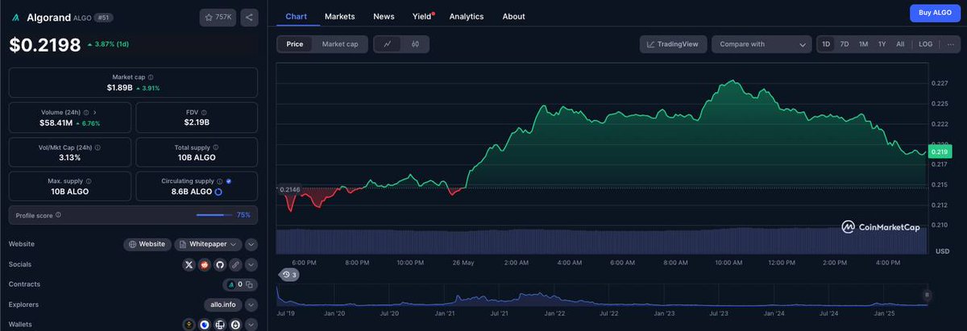The height and width of the screenshot is (331, 967).
Task: Click the 0.2146 opening price marker
Action: [288, 188]
